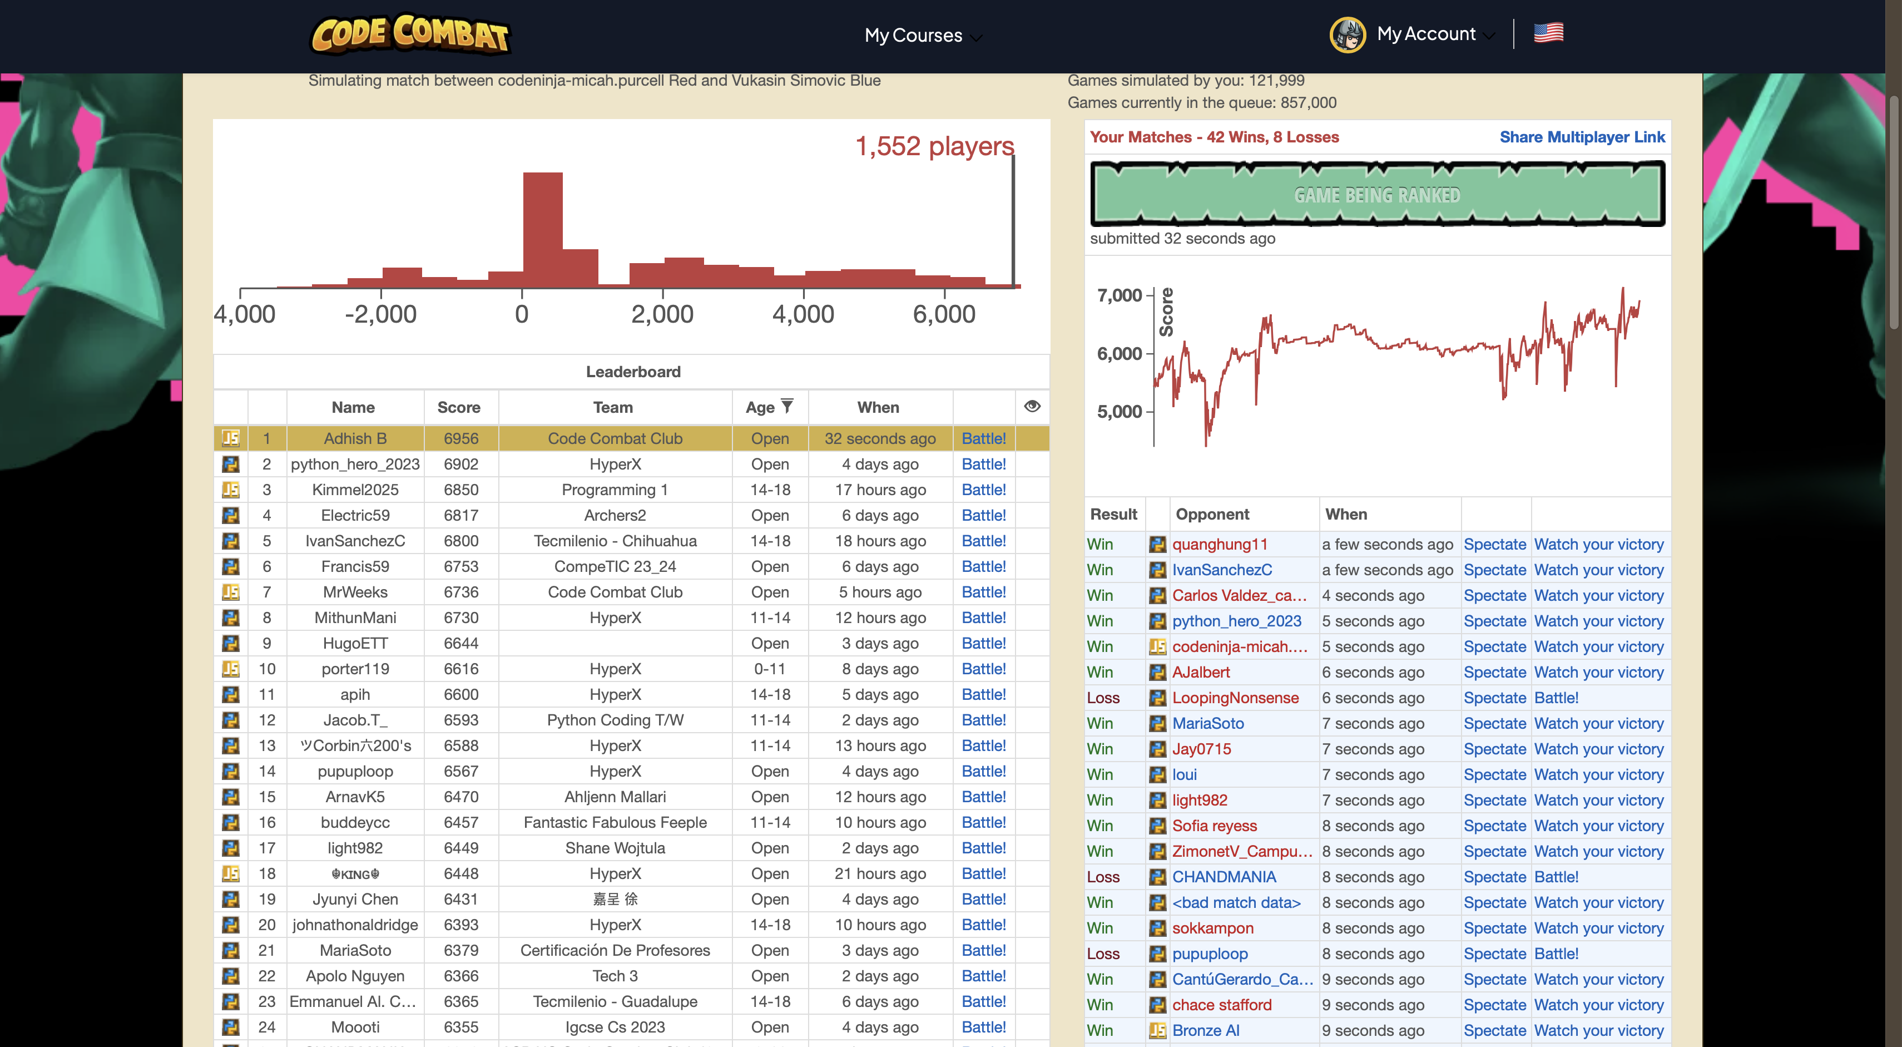
Task: Click the Team column header
Action: [613, 408]
